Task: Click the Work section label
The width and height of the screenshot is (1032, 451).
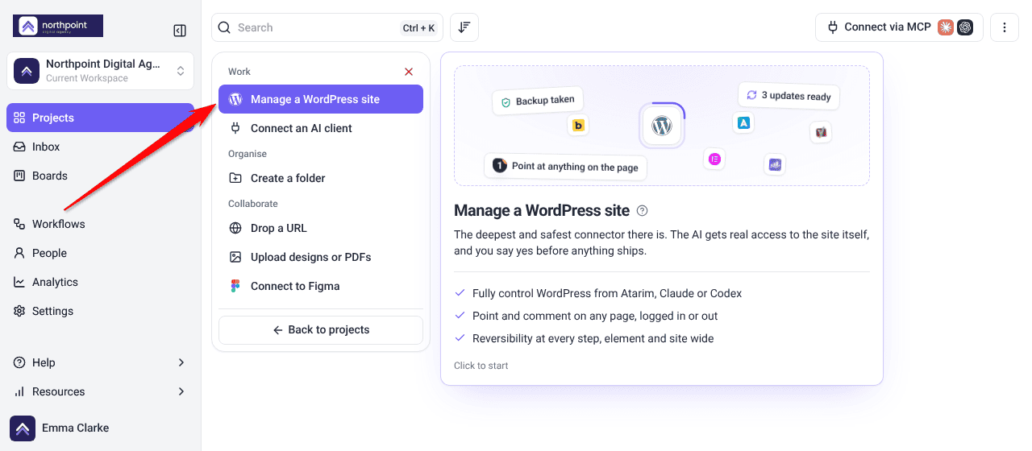Action: coord(239,72)
